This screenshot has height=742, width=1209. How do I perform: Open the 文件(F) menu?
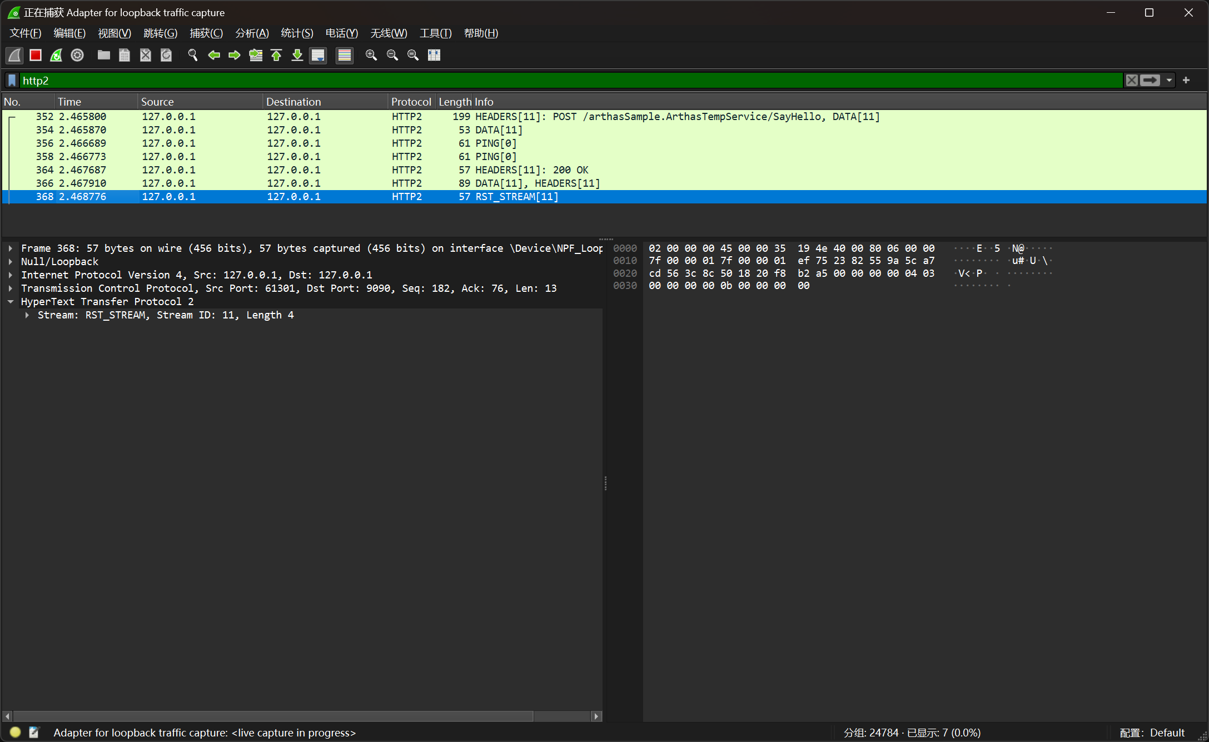[26, 33]
